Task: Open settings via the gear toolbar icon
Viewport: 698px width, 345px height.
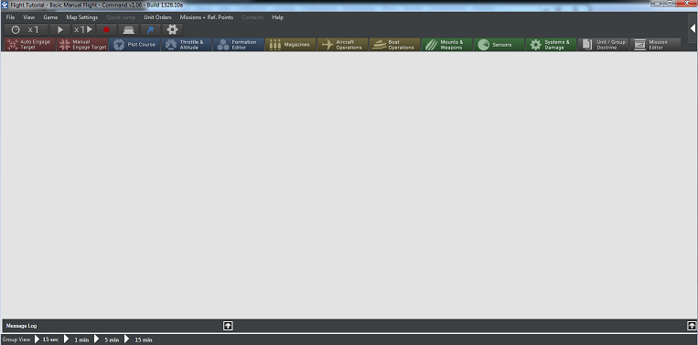Action: pos(172,30)
